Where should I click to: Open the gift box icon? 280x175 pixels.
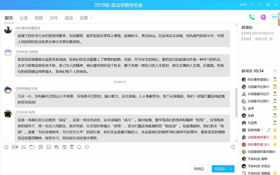[64, 147]
